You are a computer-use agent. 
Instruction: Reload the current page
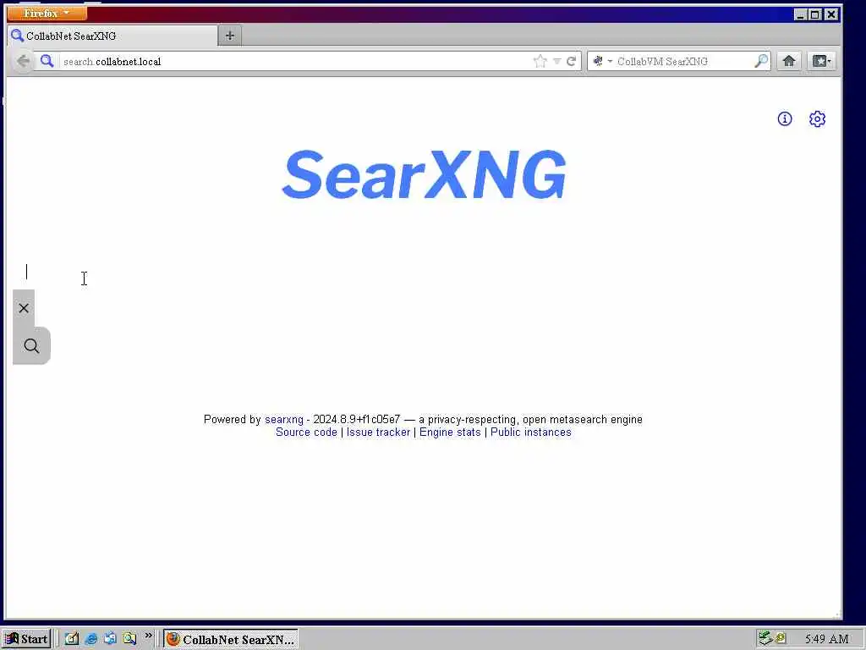pos(571,61)
